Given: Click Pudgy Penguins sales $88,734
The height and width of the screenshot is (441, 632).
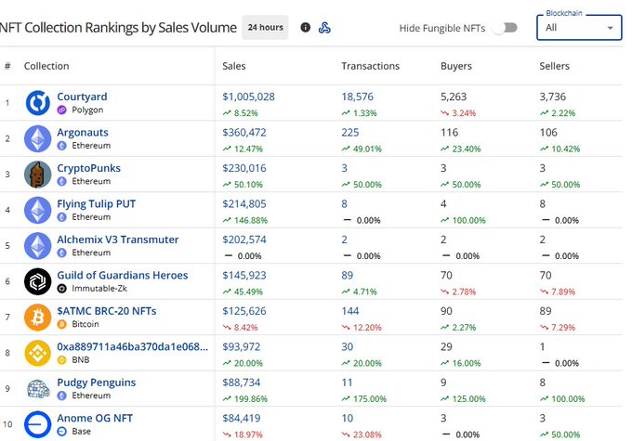Looking at the screenshot, I should (x=242, y=383).
